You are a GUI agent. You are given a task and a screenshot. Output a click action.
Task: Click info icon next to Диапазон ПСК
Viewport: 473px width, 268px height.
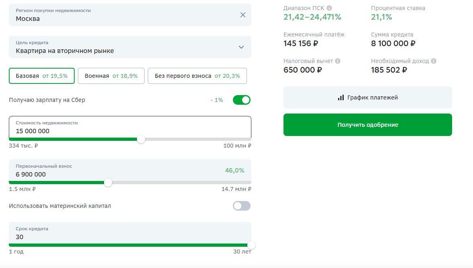(329, 8)
